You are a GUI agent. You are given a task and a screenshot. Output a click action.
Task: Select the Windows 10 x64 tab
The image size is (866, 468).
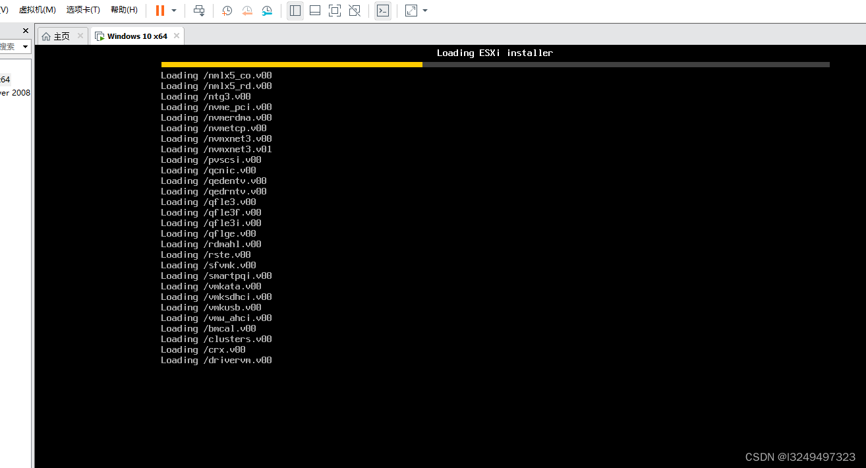[x=137, y=36]
